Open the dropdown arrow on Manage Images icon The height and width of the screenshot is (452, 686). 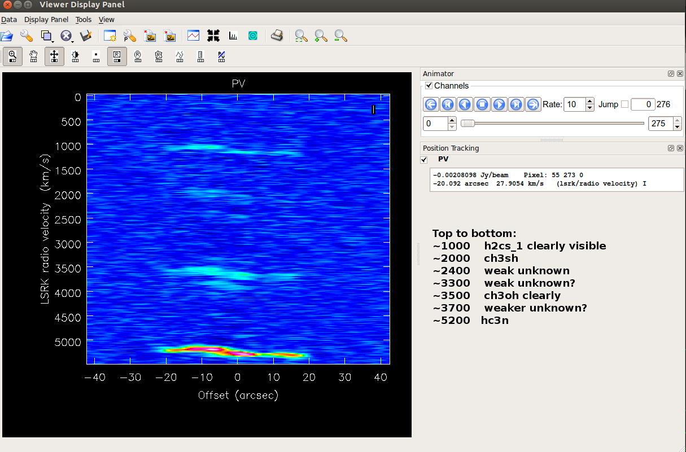pyautogui.click(x=52, y=41)
